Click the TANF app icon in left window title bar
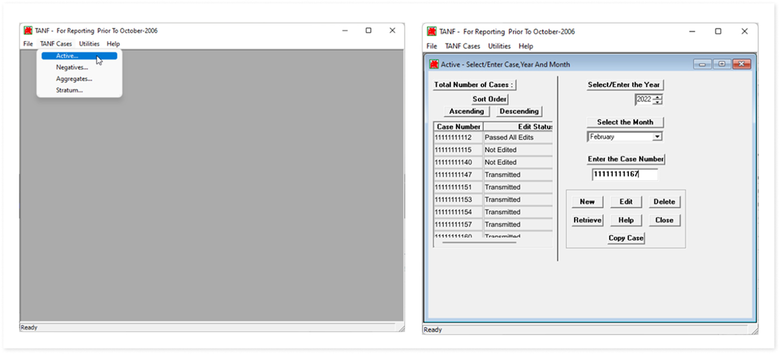 pyautogui.click(x=28, y=31)
